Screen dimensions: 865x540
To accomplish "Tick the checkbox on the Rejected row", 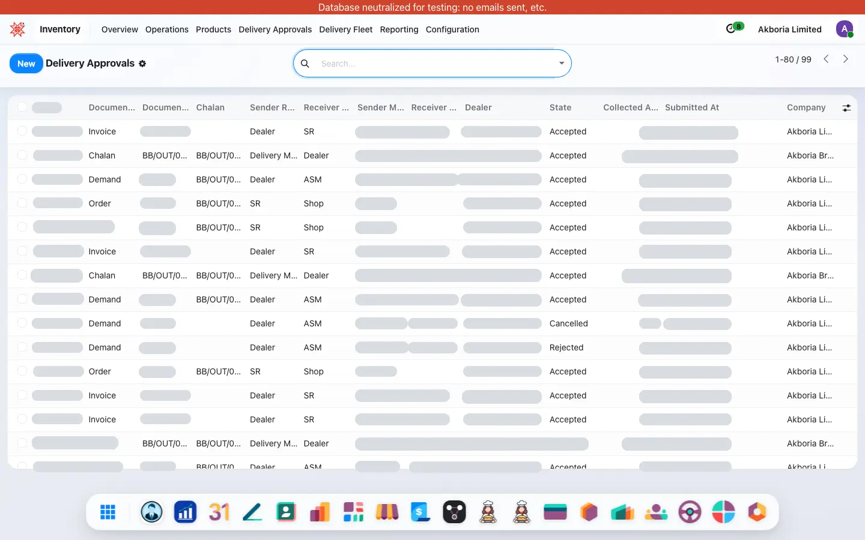I will [22, 347].
